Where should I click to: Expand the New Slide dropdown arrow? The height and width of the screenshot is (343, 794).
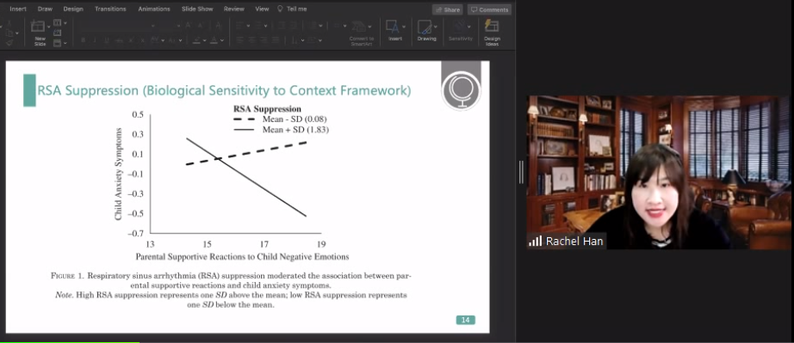(x=48, y=27)
